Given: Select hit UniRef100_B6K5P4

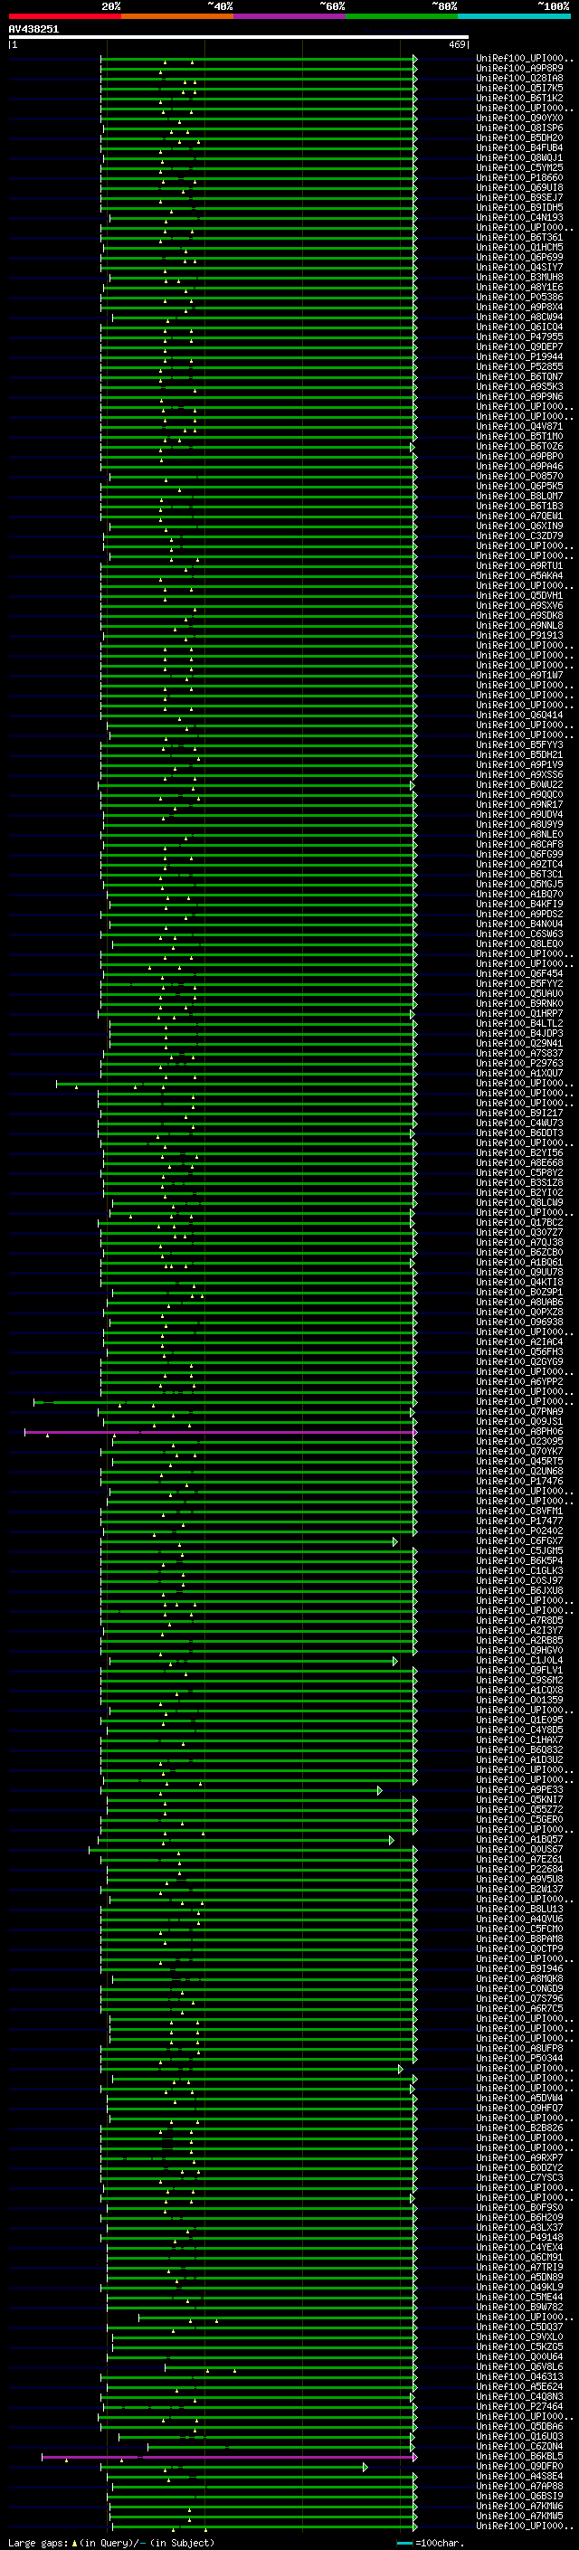Looking at the screenshot, I should (519, 1560).
